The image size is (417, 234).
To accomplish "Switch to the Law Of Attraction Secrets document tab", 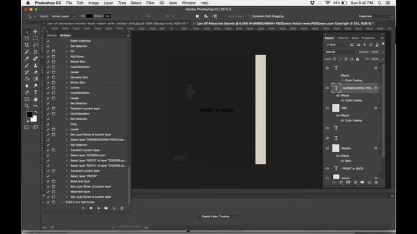I will tap(285, 23).
